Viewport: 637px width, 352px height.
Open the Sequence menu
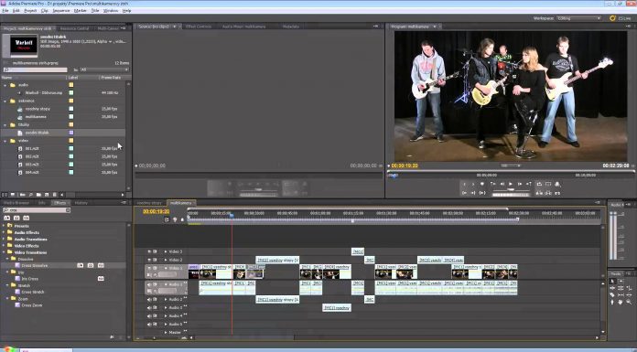pyautogui.click(x=61, y=11)
